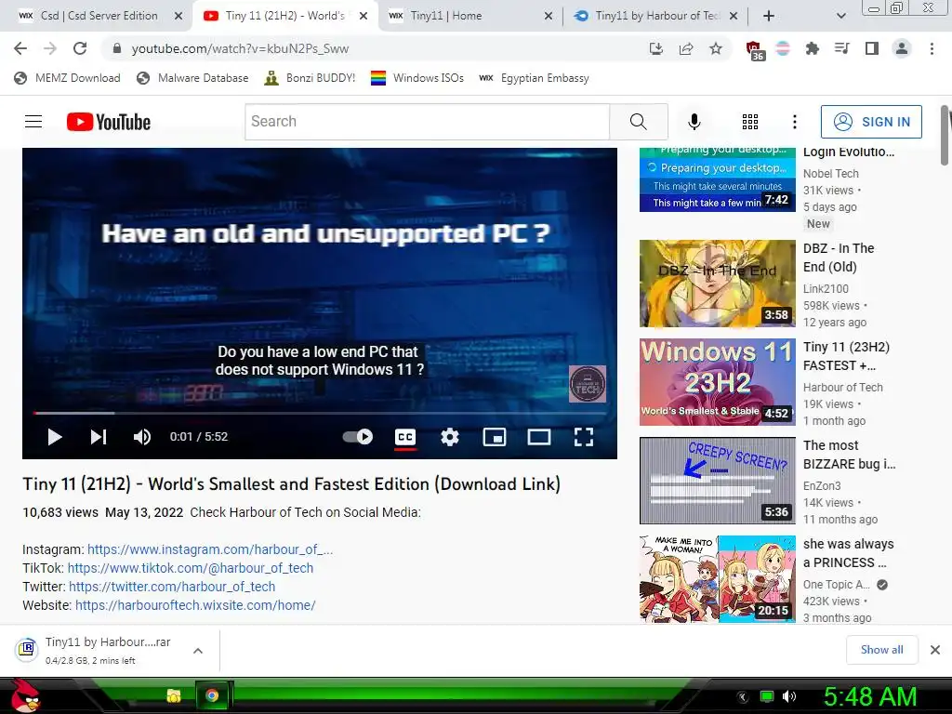Click Show all downloads
The width and height of the screenshot is (952, 714).
tap(881, 650)
